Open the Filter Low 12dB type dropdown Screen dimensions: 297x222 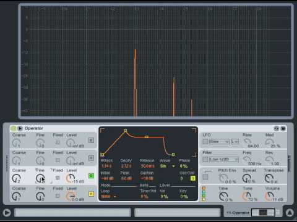click(224, 159)
